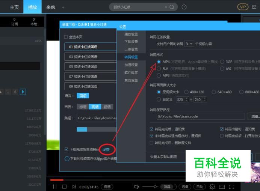The image size is (260, 191).
Task: Open 转码设置 in settings sidebar
Action: point(131,57)
